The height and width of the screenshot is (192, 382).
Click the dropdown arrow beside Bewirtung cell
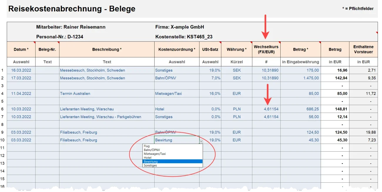pos(201,142)
